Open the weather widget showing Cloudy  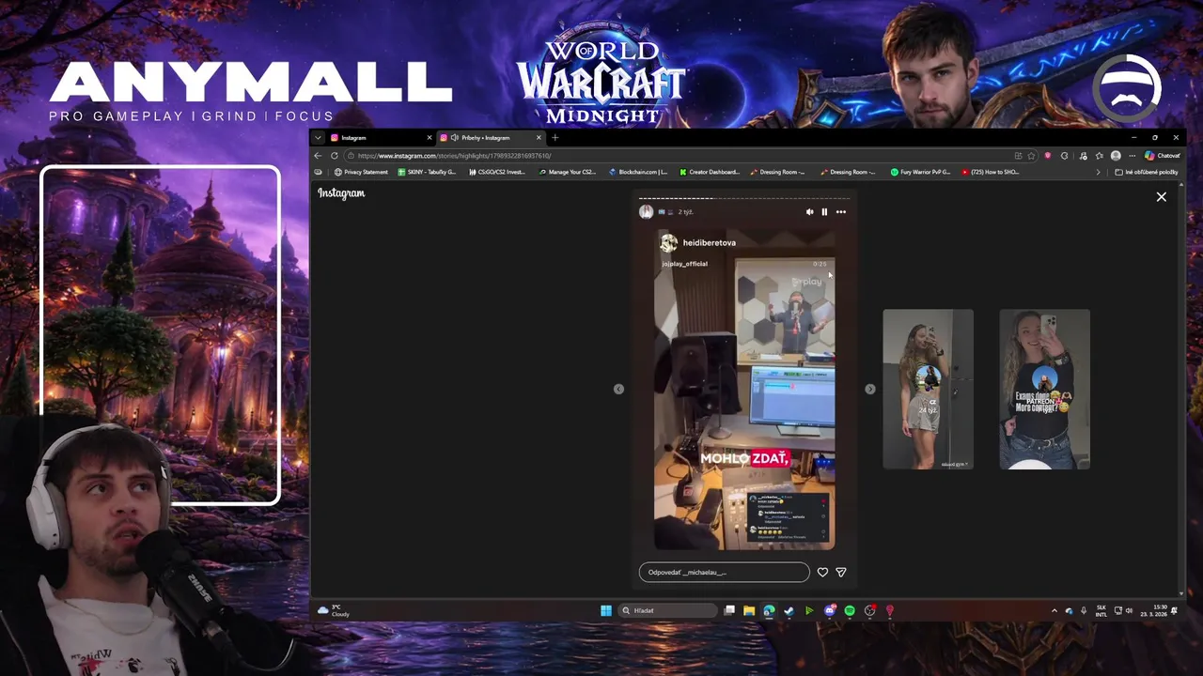(334, 610)
